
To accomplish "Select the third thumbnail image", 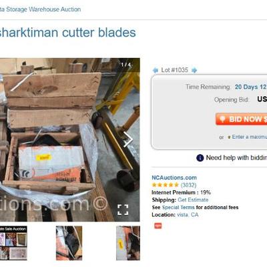I will (128, 243).
